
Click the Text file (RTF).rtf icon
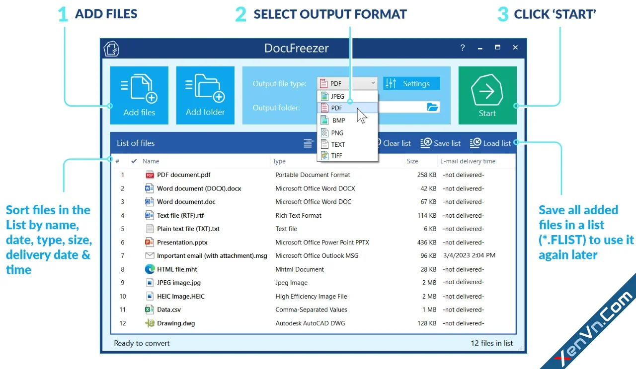pyautogui.click(x=150, y=215)
